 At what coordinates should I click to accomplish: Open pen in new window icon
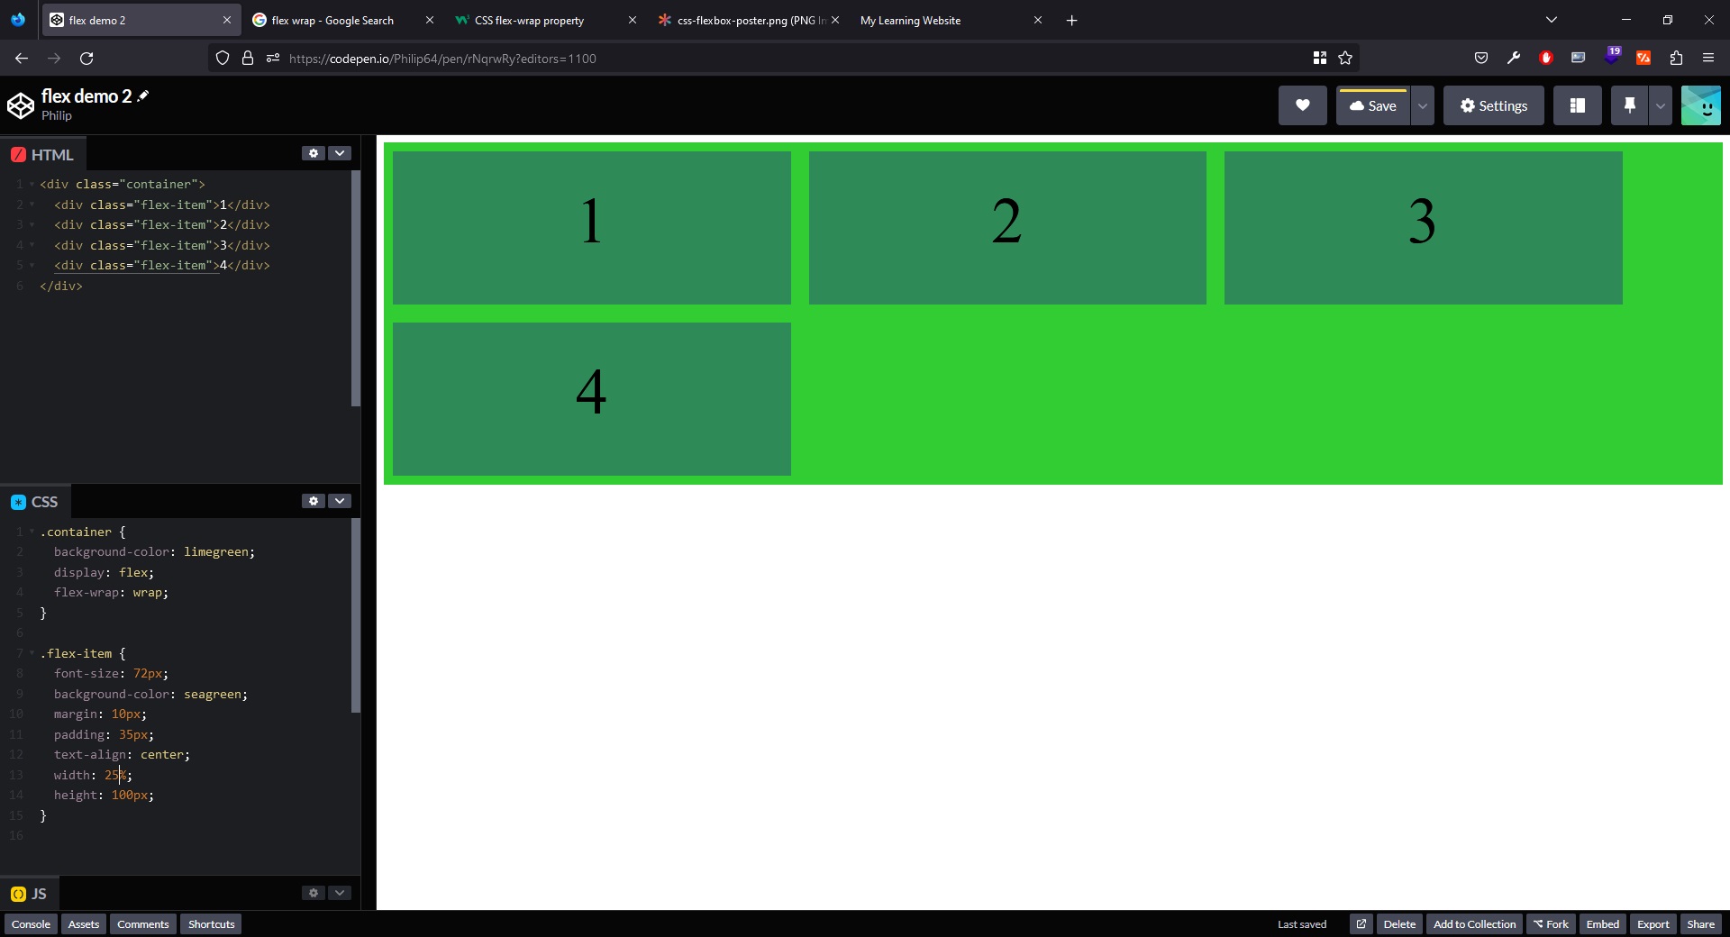pos(1361,923)
